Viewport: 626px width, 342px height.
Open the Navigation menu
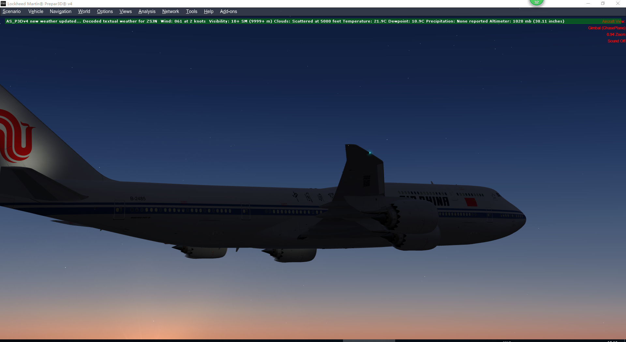[60, 11]
